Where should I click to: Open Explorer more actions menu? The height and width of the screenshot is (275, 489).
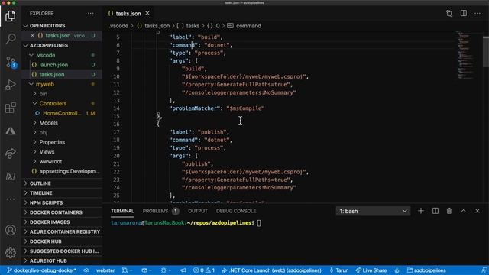pos(91,14)
